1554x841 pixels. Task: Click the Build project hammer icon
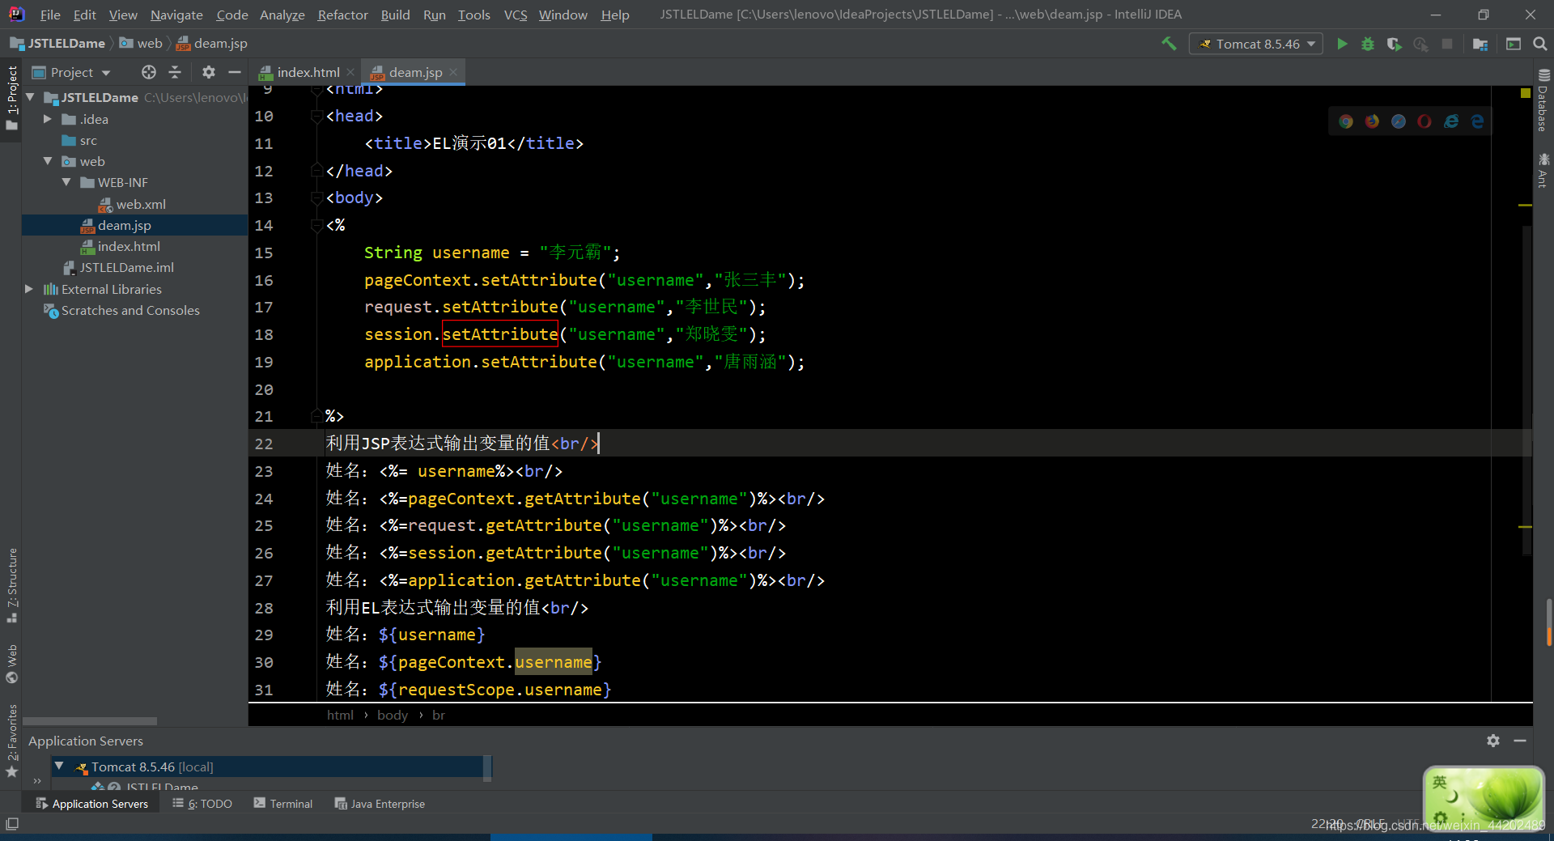click(x=1169, y=44)
